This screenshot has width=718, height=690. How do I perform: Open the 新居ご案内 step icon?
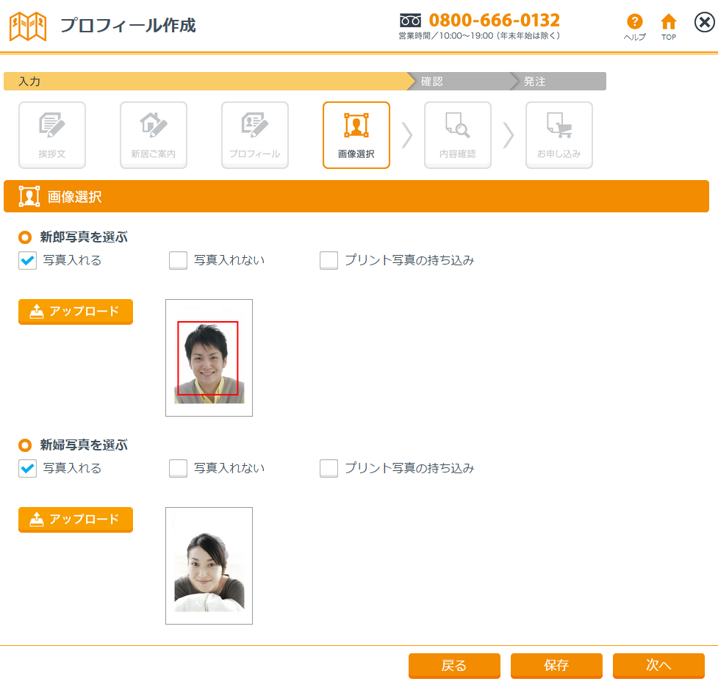[154, 134]
